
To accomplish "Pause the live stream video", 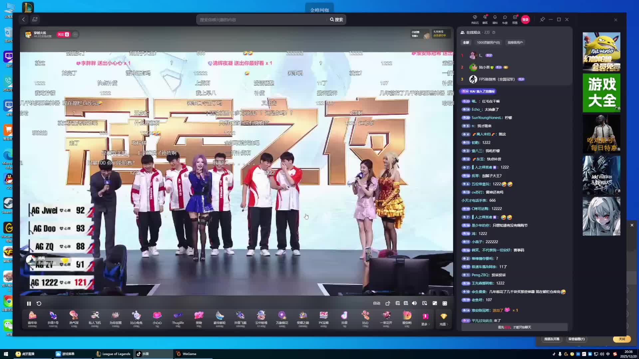I will tap(29, 303).
